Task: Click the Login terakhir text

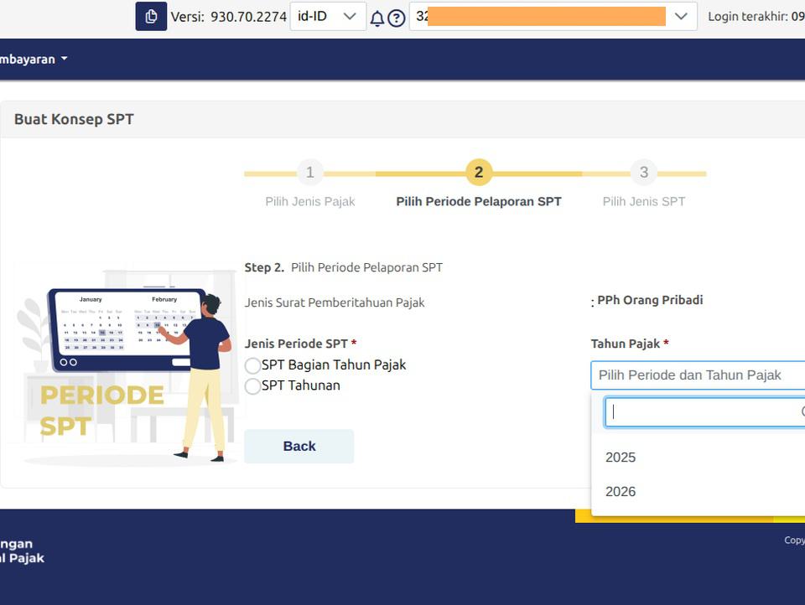Action: (x=756, y=17)
